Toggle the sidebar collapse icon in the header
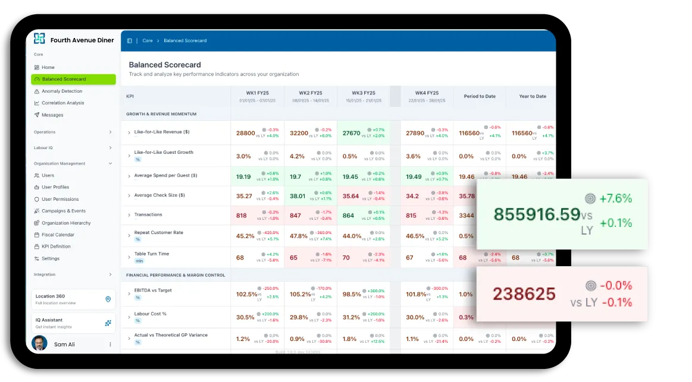This screenshot has width=692, height=382. coord(129,40)
